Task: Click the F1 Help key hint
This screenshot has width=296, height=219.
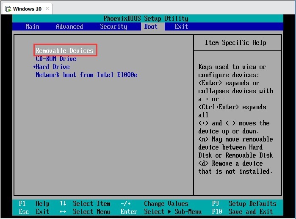Action: click(34, 204)
